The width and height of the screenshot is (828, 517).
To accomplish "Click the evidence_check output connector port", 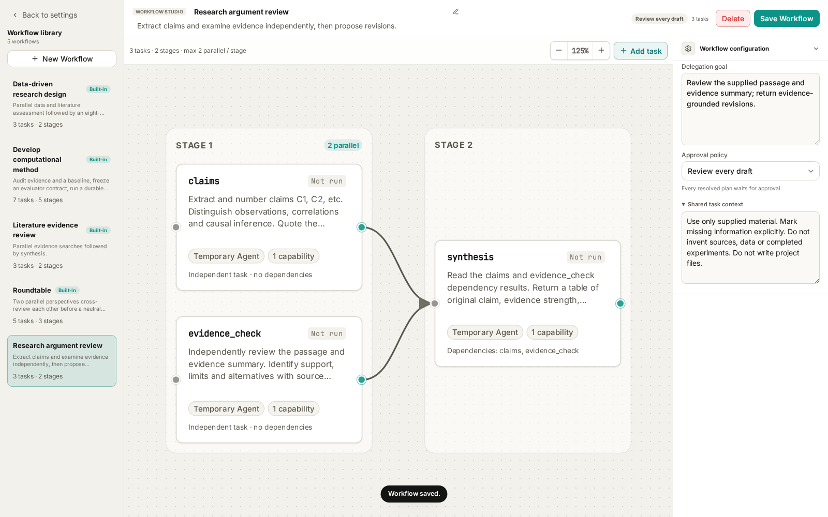I will (x=362, y=380).
